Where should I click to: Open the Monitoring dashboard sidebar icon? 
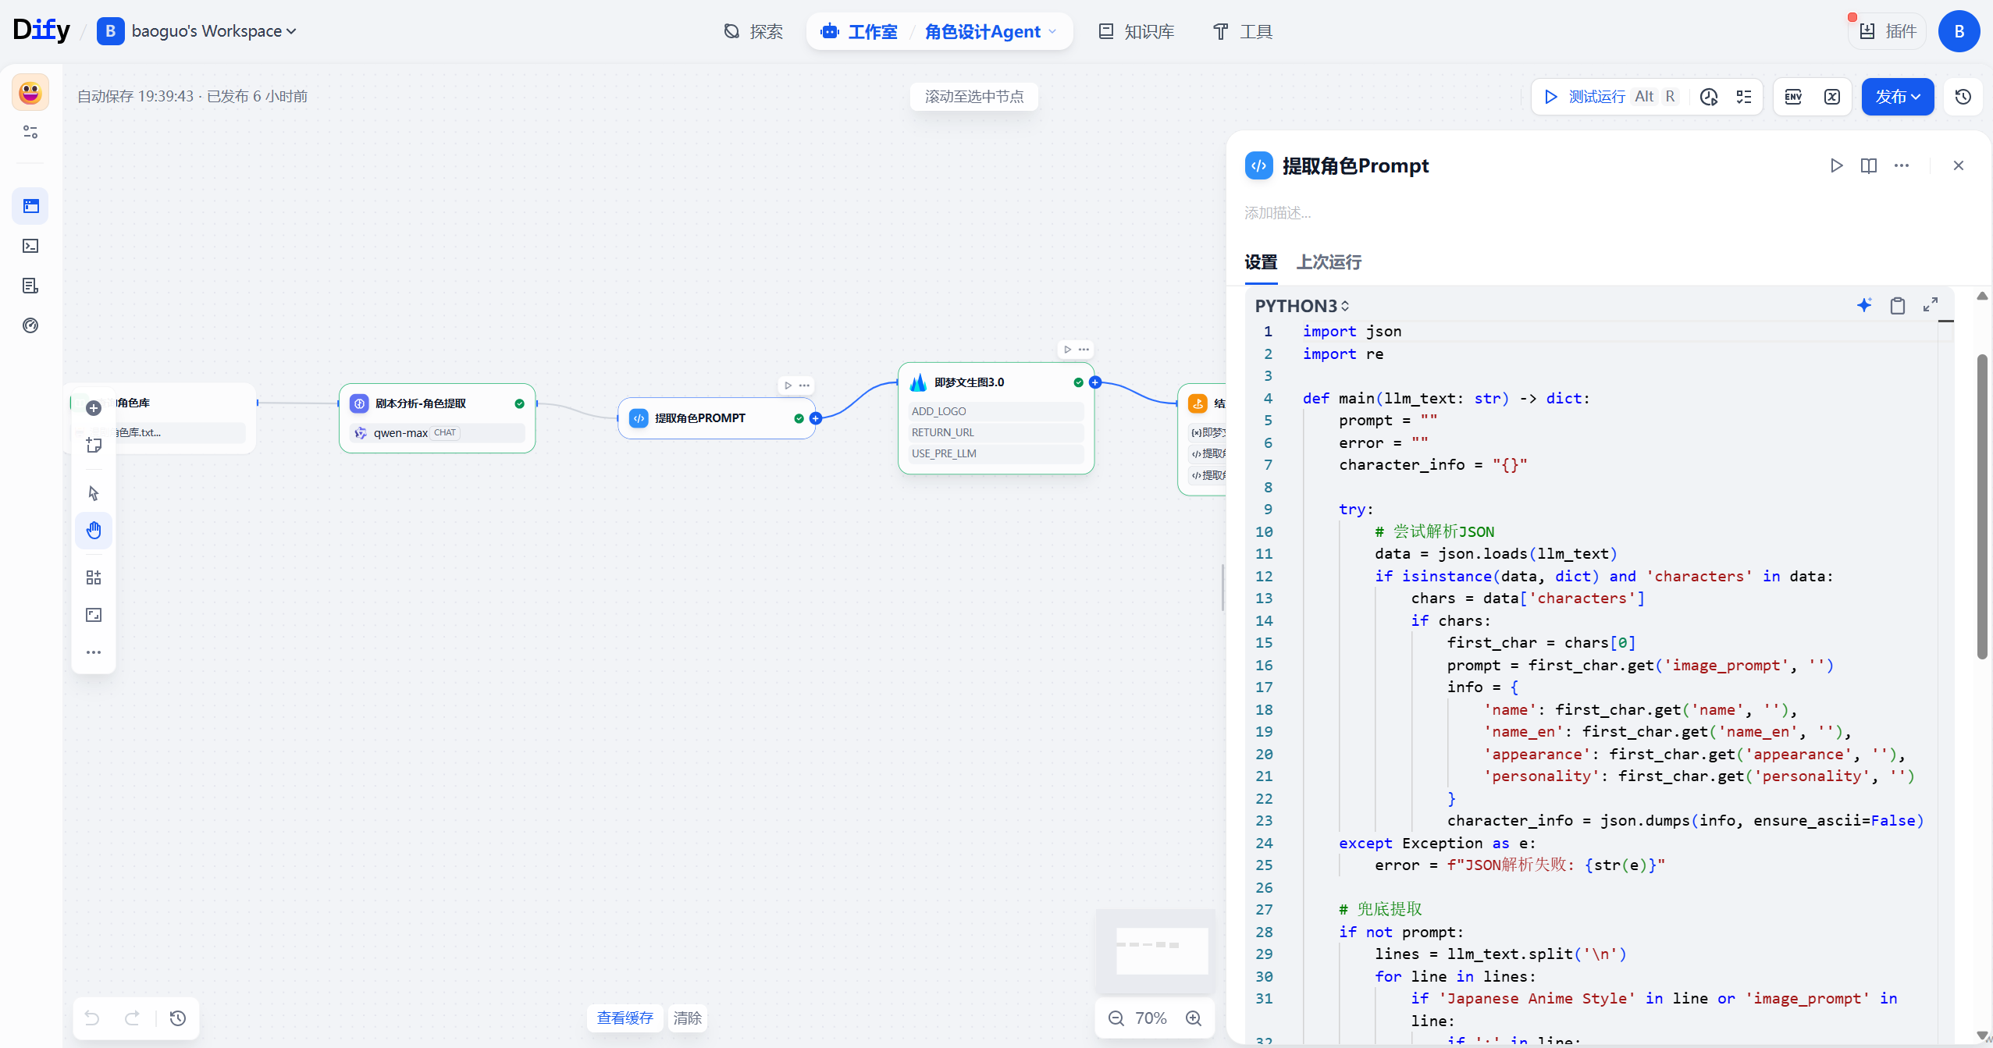[30, 325]
